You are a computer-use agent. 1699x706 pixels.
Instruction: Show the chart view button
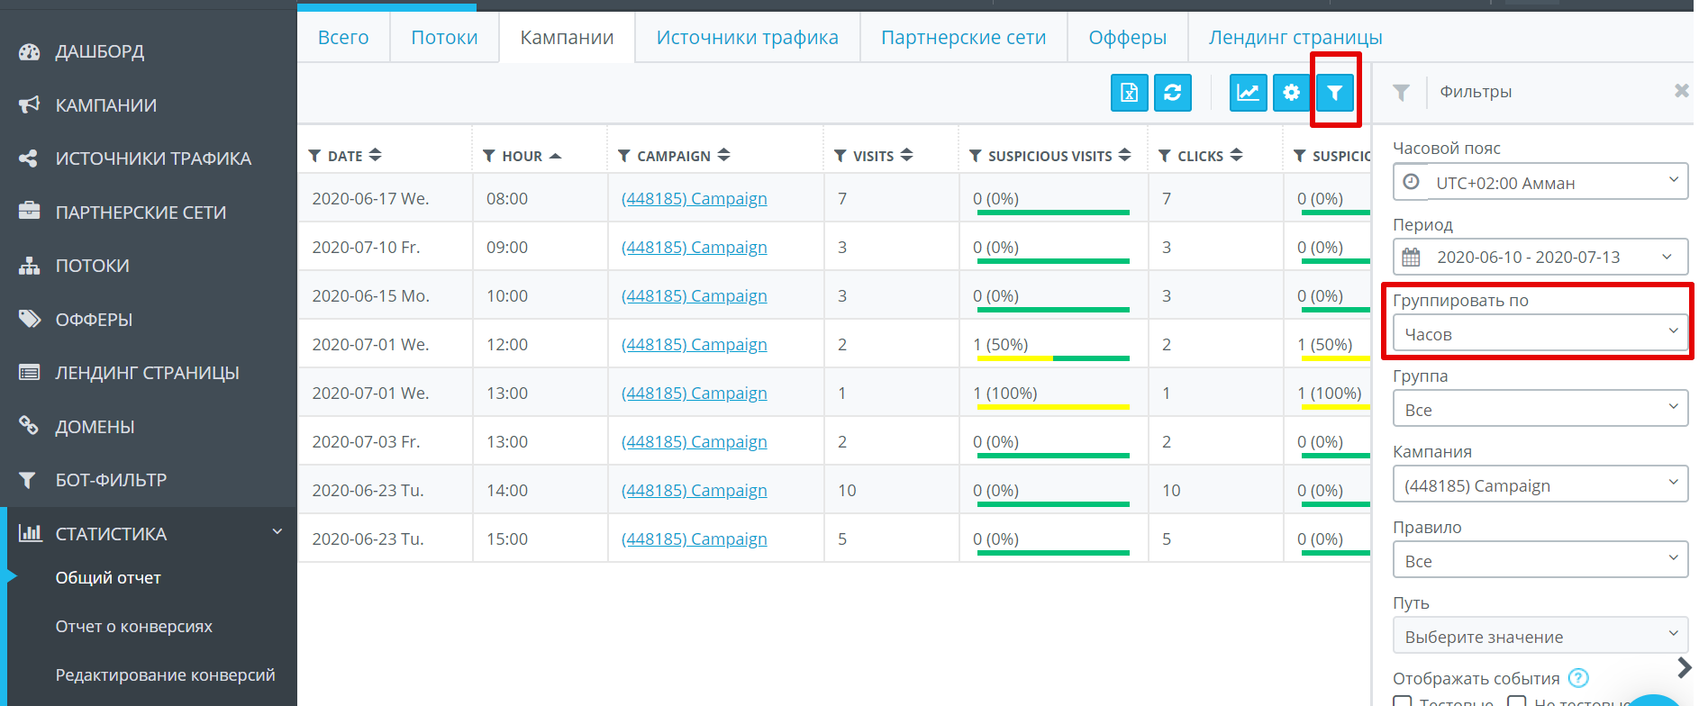(1249, 93)
